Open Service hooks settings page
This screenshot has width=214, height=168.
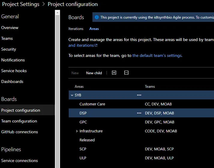[14, 71]
